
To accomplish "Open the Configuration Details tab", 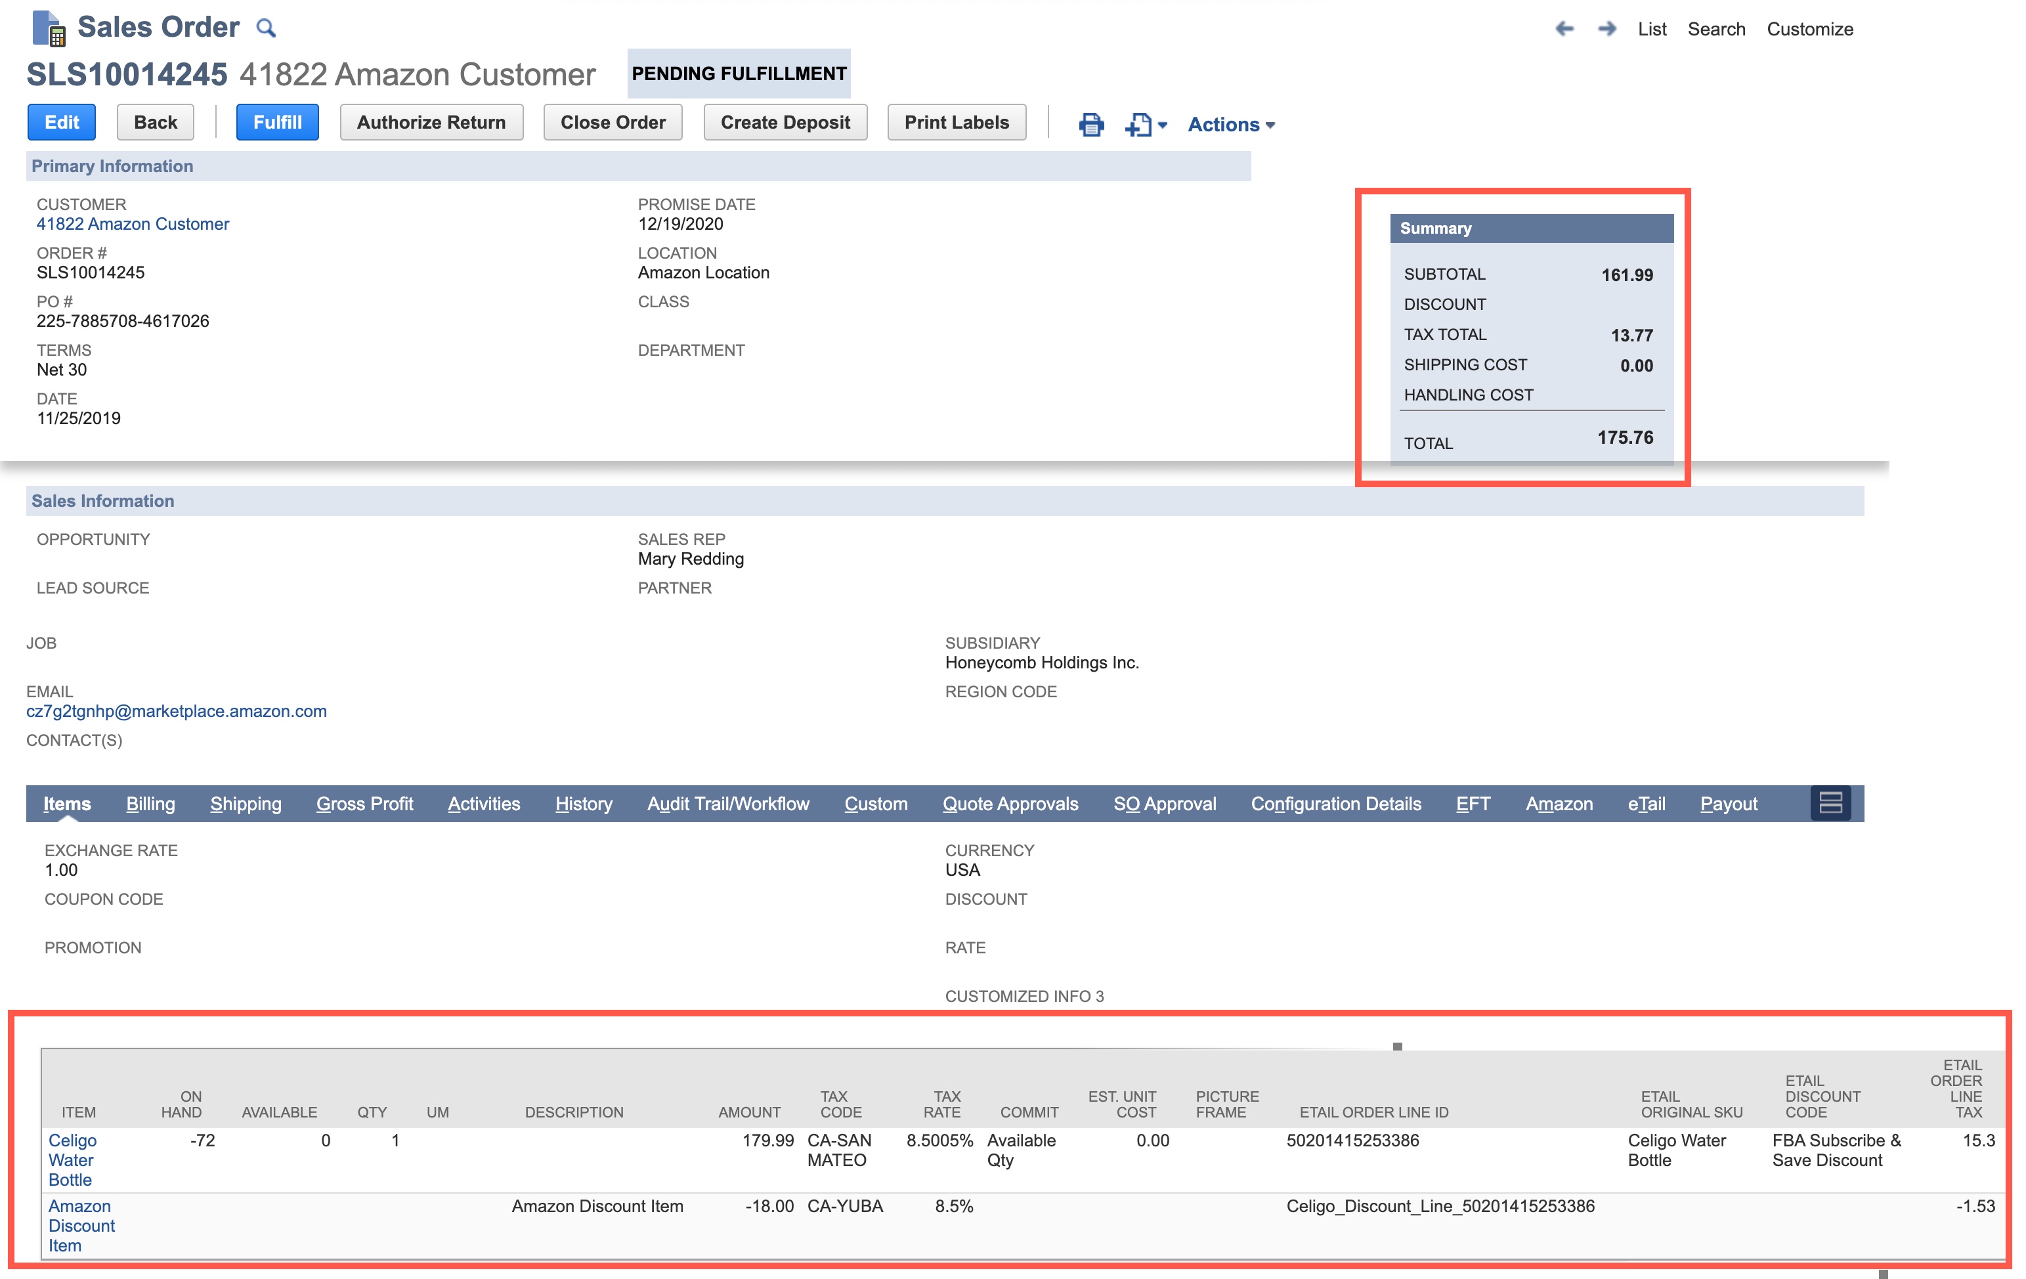I will coord(1335,804).
